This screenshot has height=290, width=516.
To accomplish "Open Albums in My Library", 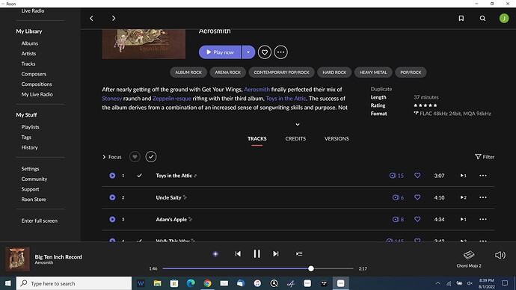I will [x=30, y=43].
